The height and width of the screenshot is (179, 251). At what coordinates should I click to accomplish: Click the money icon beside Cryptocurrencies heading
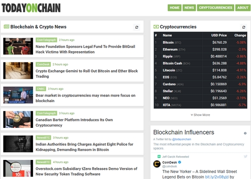(156, 27)
